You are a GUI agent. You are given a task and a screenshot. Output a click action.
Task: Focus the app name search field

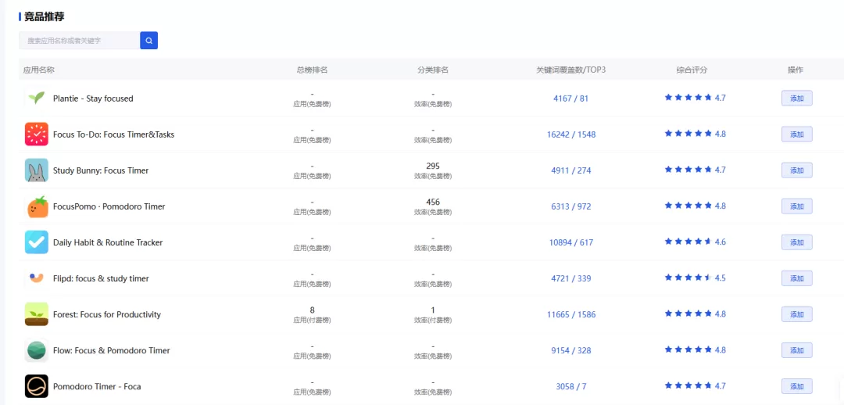(79, 41)
